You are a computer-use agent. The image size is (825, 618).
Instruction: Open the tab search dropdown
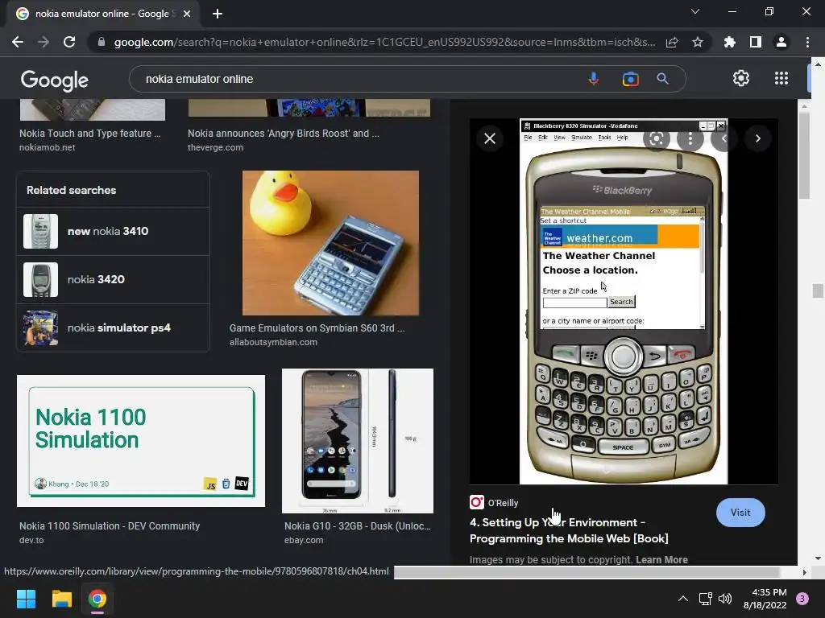coord(695,11)
